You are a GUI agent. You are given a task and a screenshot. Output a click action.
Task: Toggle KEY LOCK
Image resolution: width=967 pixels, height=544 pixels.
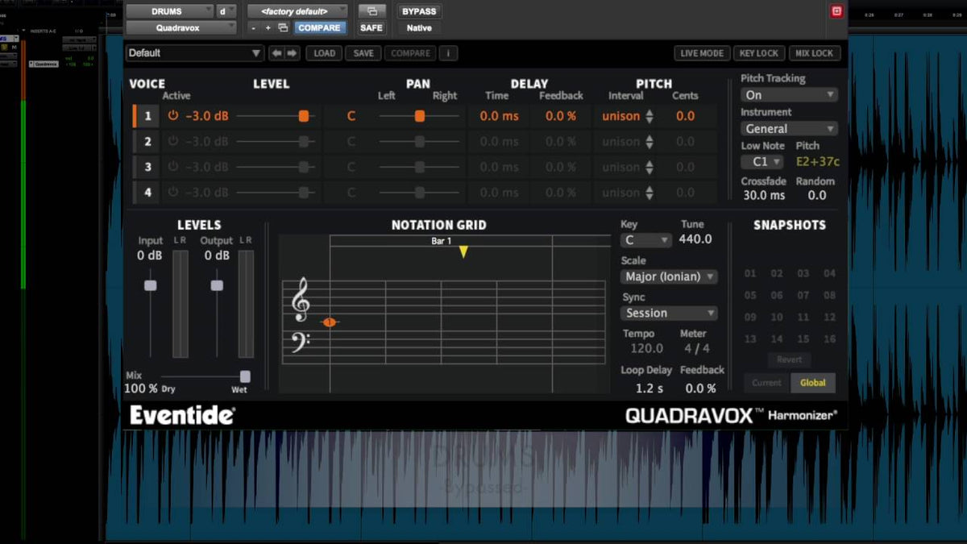(759, 53)
